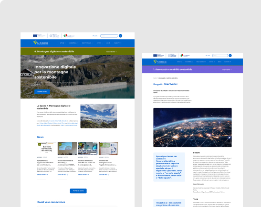Image resolution: width=261 pixels, height=207 pixels.
Task: Switch language to EN on Montagna page
Action: tap(96, 36)
